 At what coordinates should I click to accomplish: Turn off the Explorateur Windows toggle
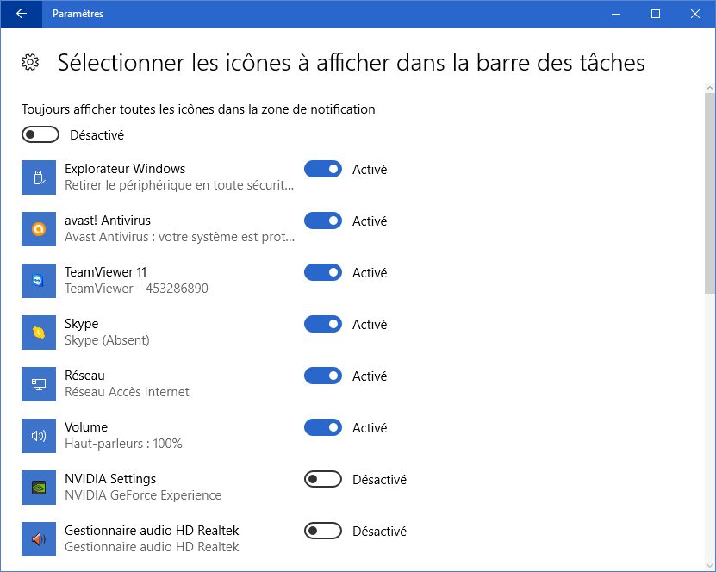tap(323, 169)
